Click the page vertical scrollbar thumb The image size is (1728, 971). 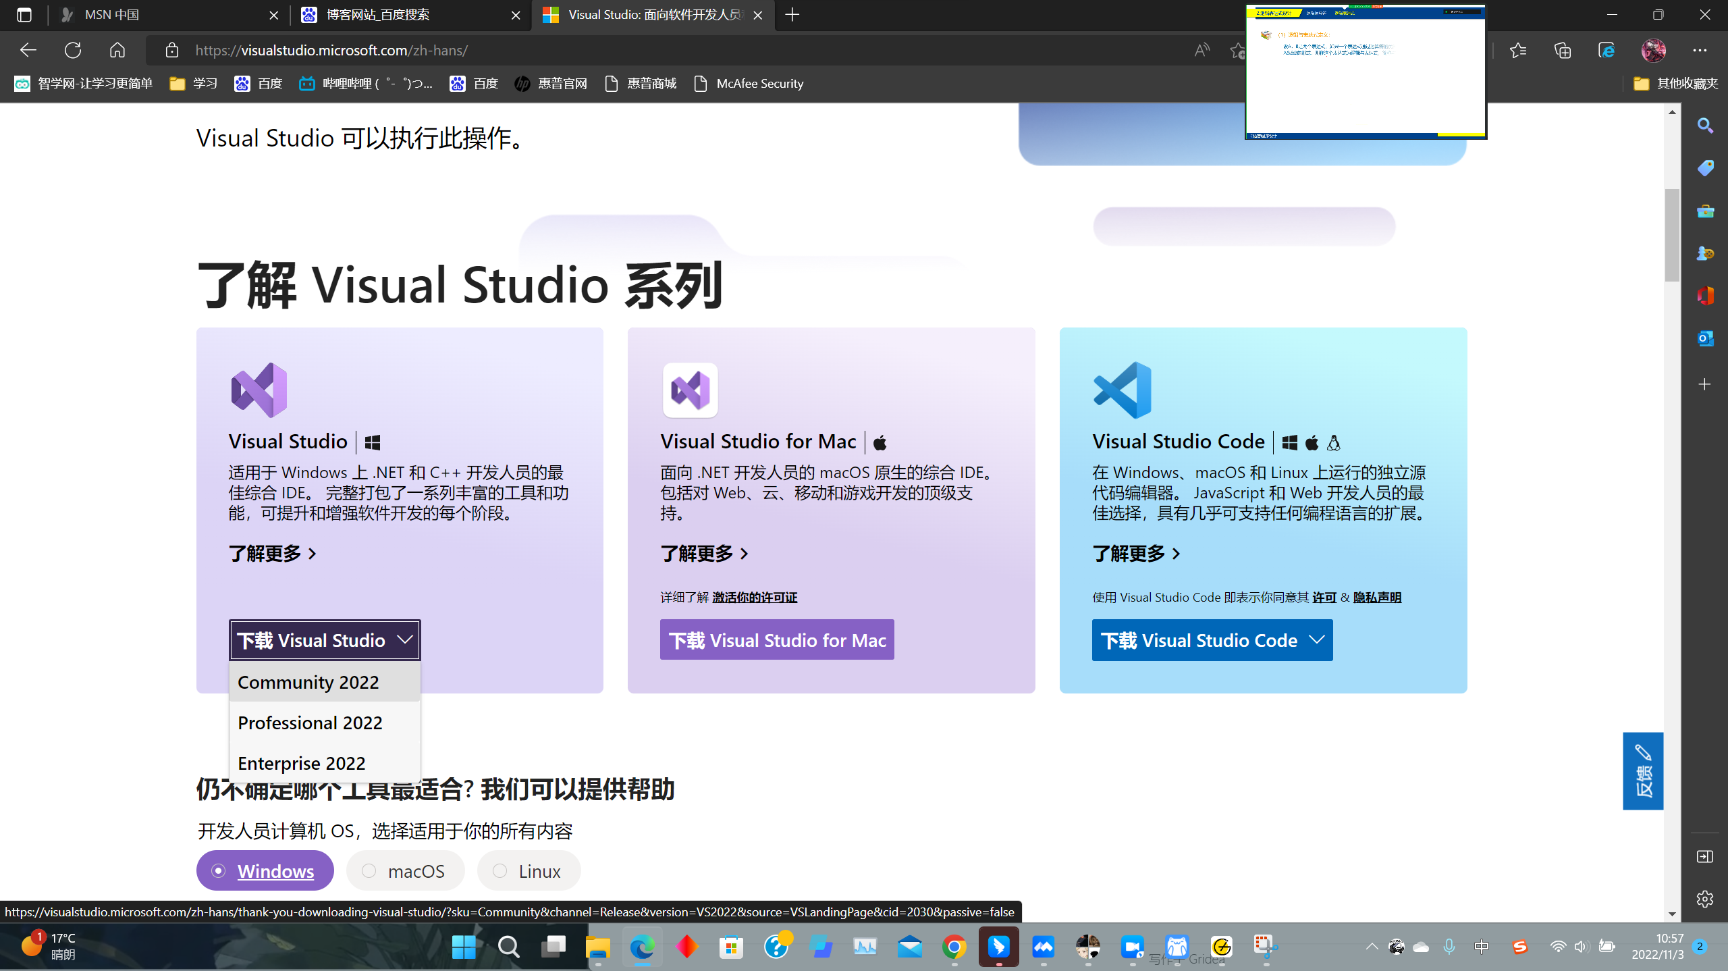(1672, 235)
